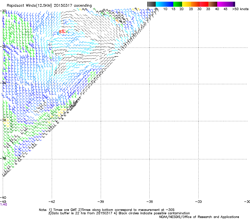250x219 pixels.
Task: Click the plot title 'Rapidsact Winds(12.5KM) 20150317 ascending'
Action: (x=49, y=6)
